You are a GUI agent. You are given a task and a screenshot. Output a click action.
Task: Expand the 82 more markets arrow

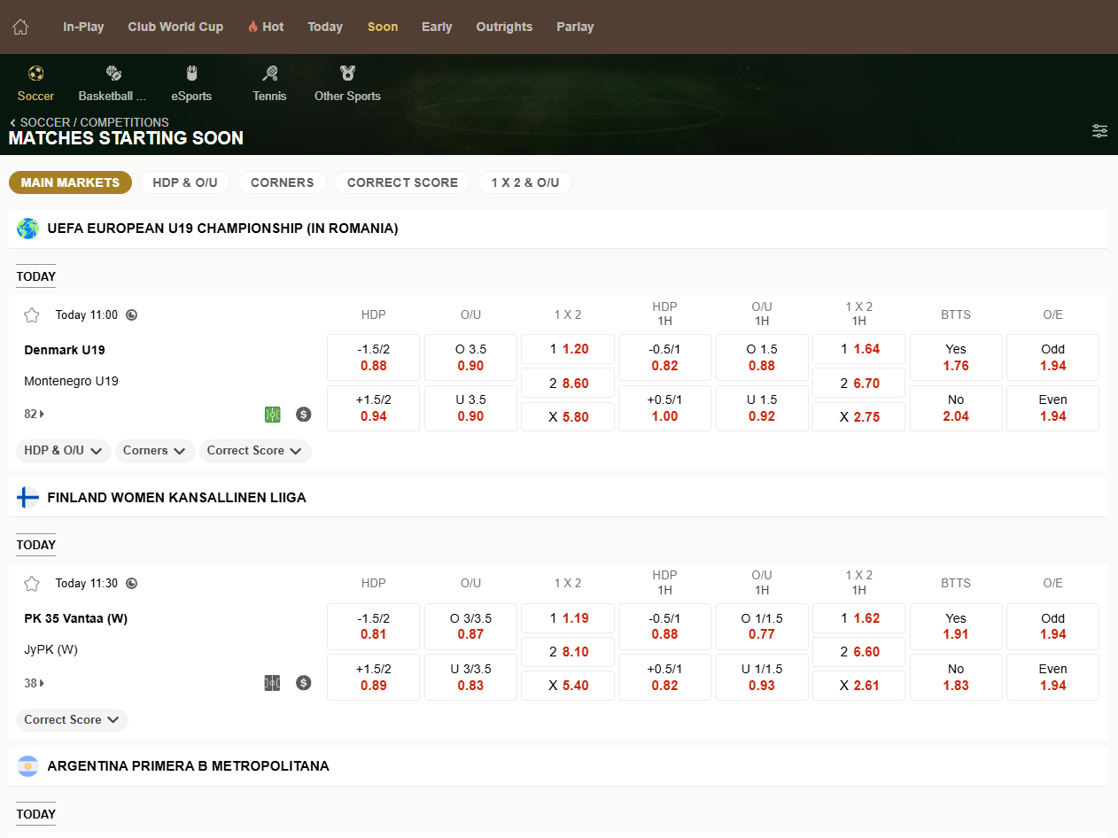35,414
